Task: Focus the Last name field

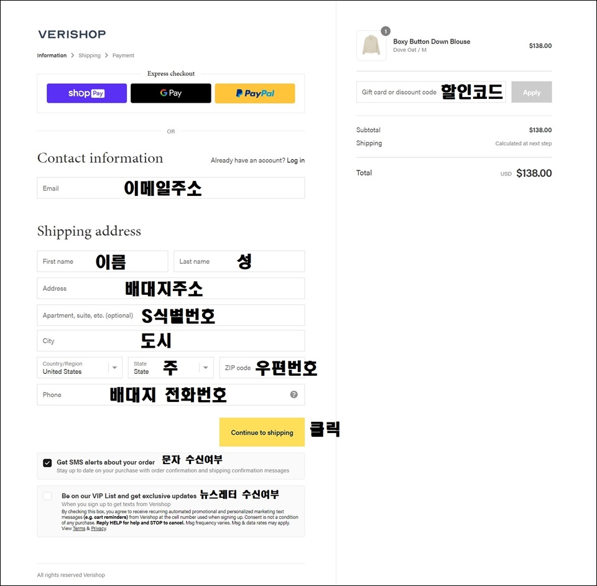Action: (239, 261)
